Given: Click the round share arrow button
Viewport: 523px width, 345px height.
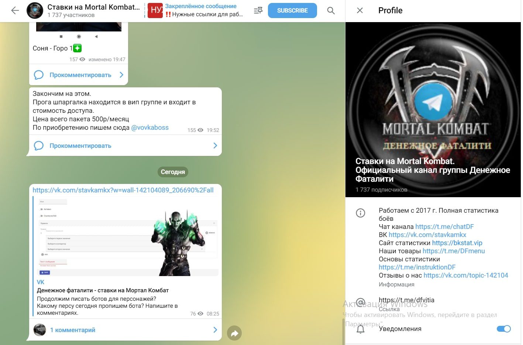Looking at the screenshot, I should point(234,333).
